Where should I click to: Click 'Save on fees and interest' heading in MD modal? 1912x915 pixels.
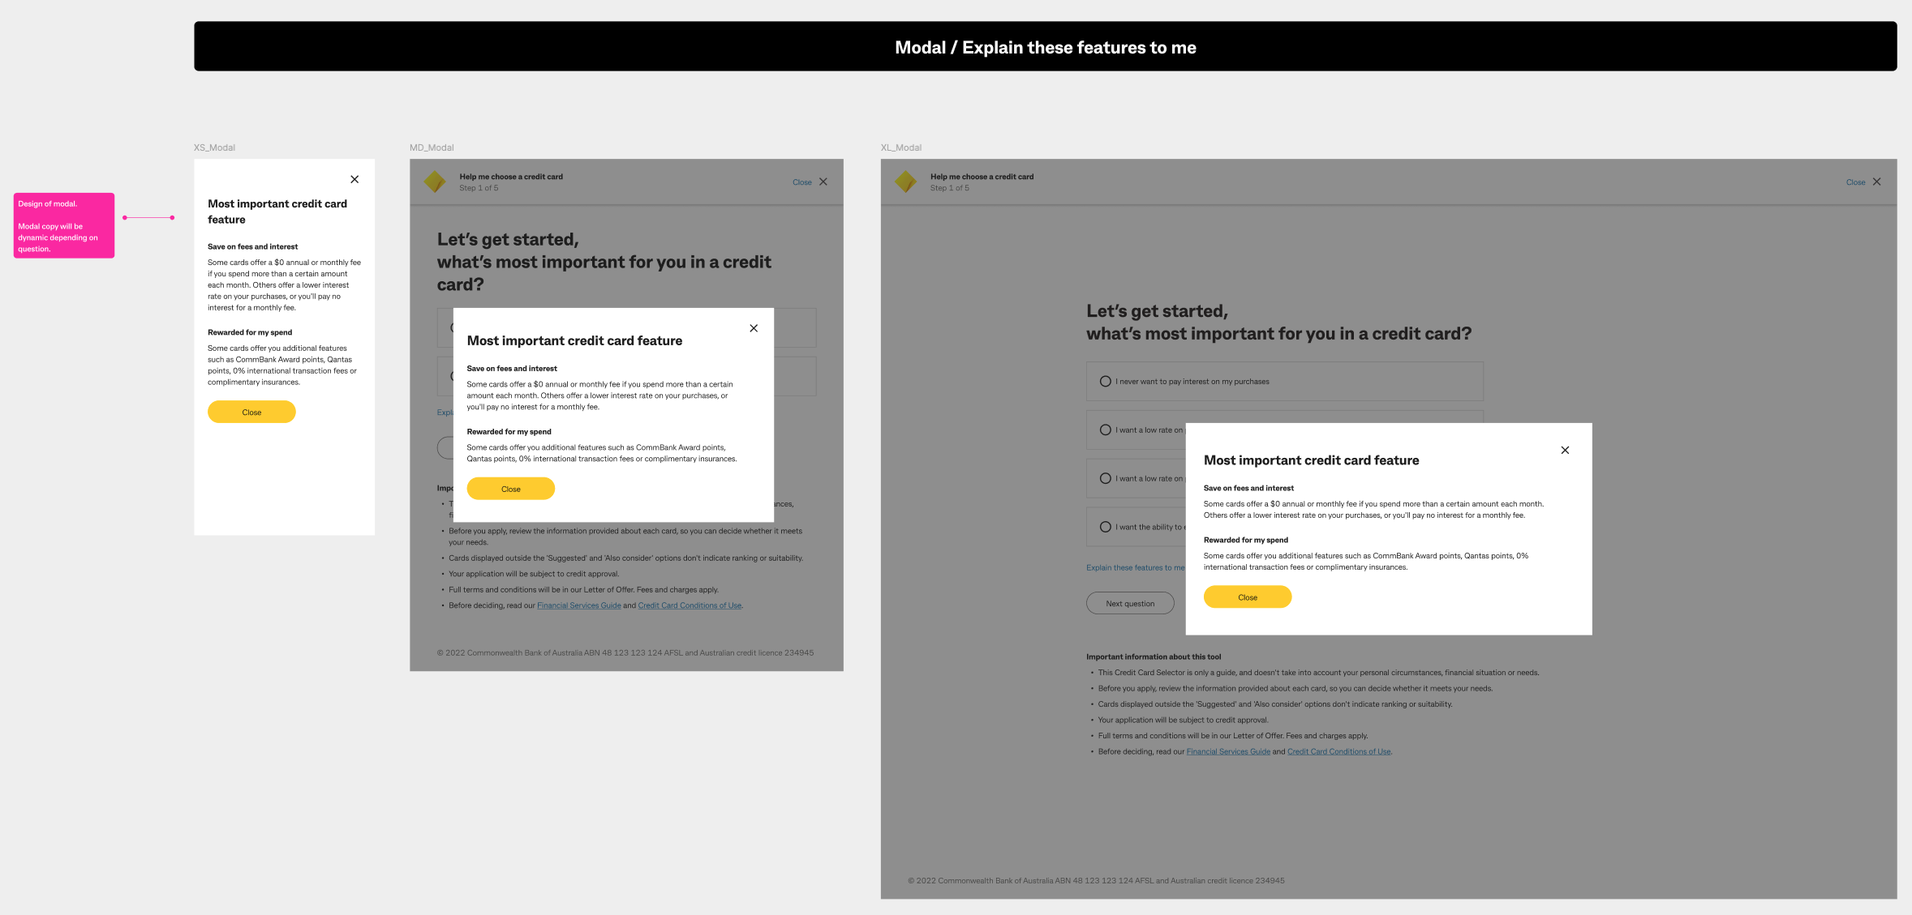pos(512,369)
